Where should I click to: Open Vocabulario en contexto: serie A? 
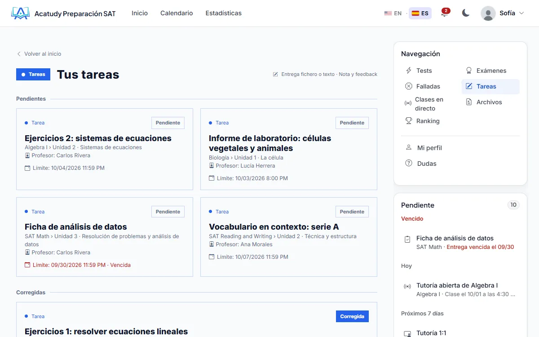click(274, 227)
